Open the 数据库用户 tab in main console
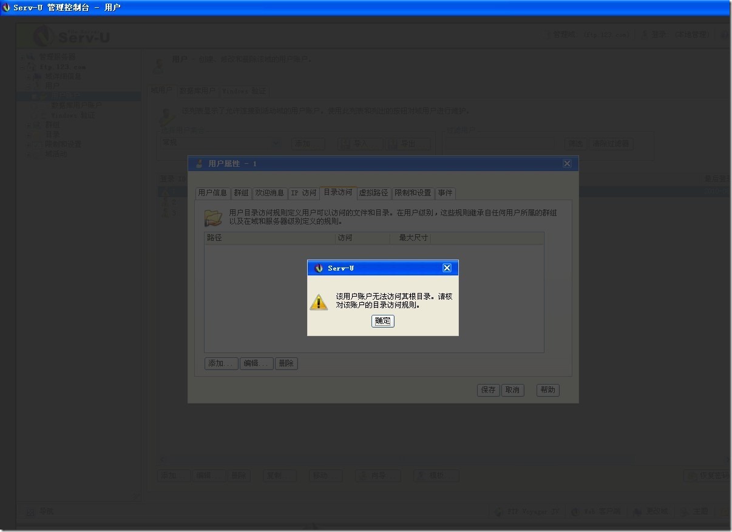Viewport: 732px width, 532px height. point(197,91)
